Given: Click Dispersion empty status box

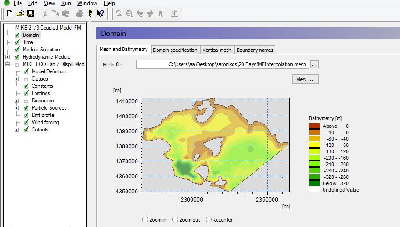Looking at the screenshot, I should point(26,101).
